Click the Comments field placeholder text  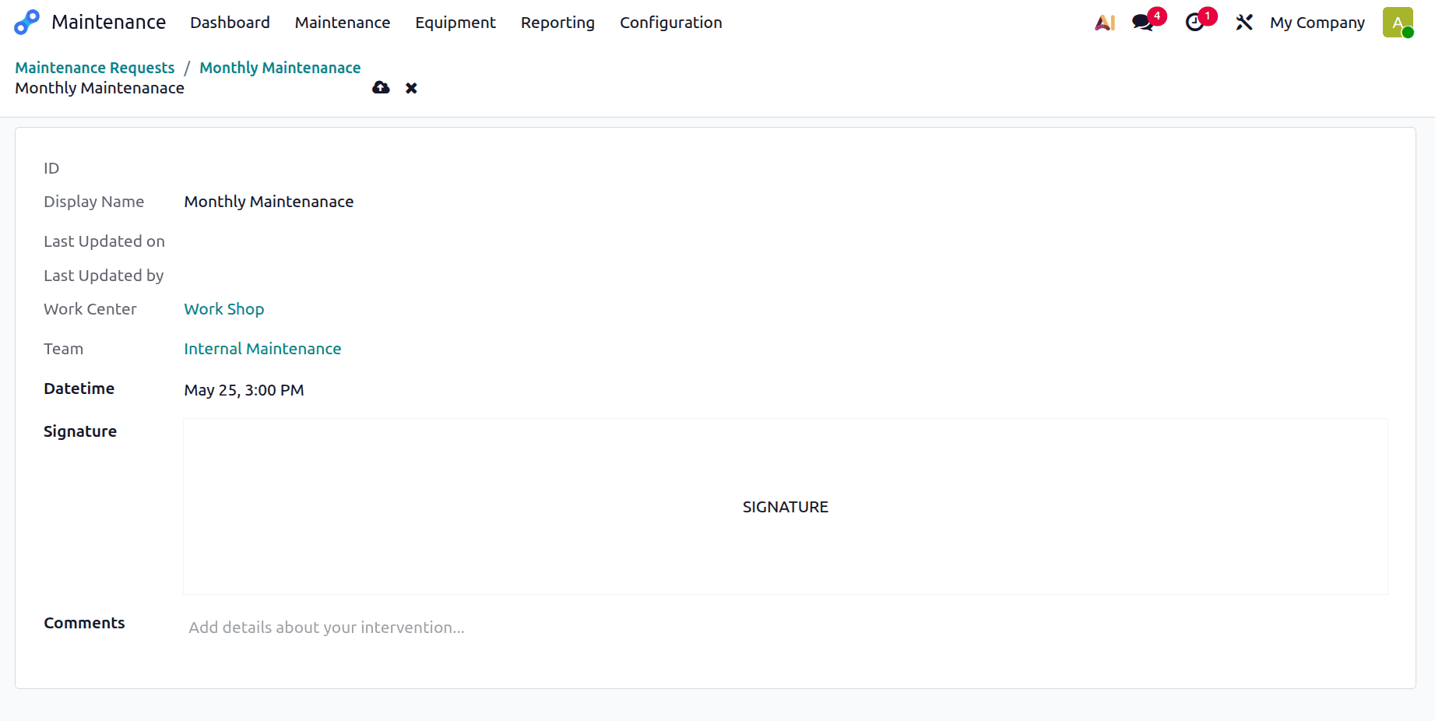click(326, 628)
